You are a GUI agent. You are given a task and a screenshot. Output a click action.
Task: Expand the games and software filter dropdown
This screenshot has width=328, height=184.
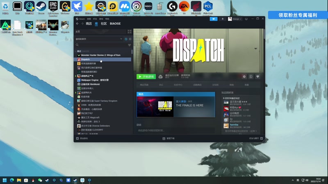pyautogui.click(x=99, y=39)
